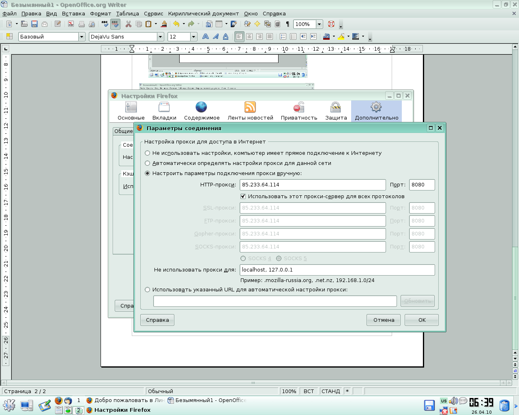Toggle AutoSpellcheck icon in toolbar
The image size is (519, 415).
[x=115, y=24]
